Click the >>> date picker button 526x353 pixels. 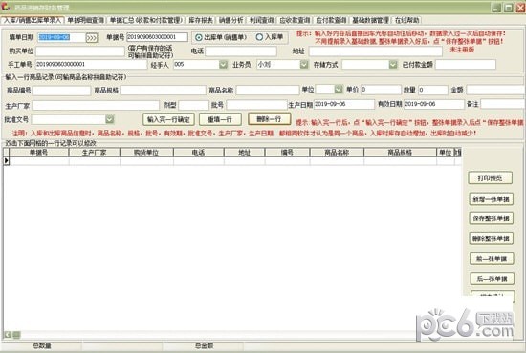(x=92, y=37)
